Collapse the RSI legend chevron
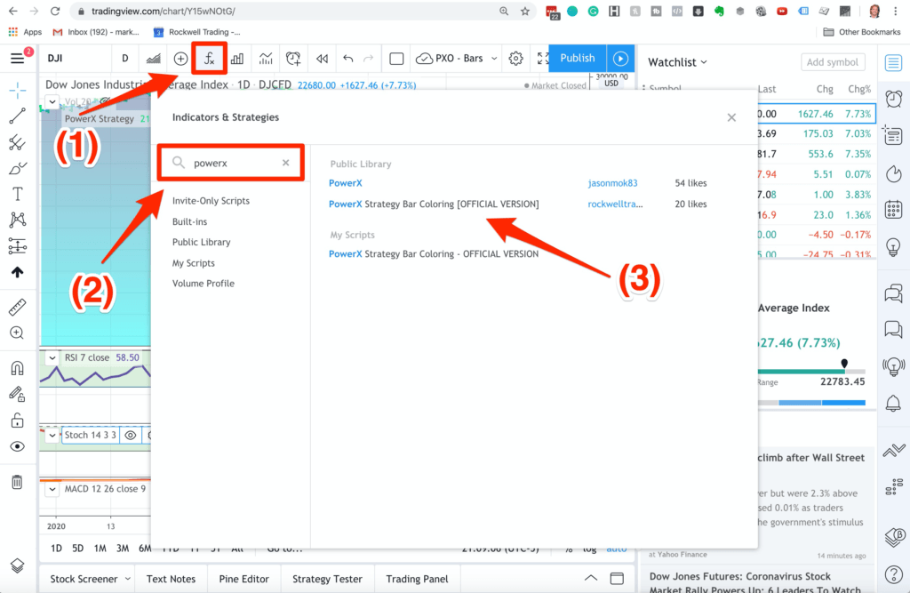910x593 pixels. click(52, 357)
